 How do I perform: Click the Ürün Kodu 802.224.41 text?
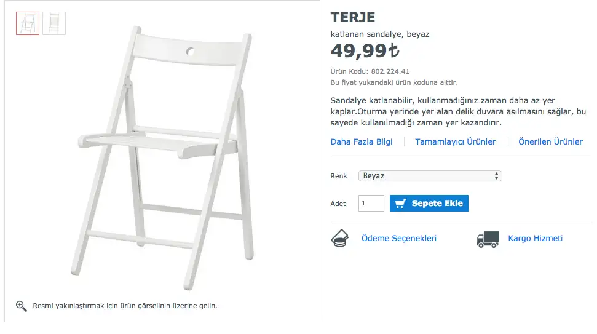click(x=370, y=71)
